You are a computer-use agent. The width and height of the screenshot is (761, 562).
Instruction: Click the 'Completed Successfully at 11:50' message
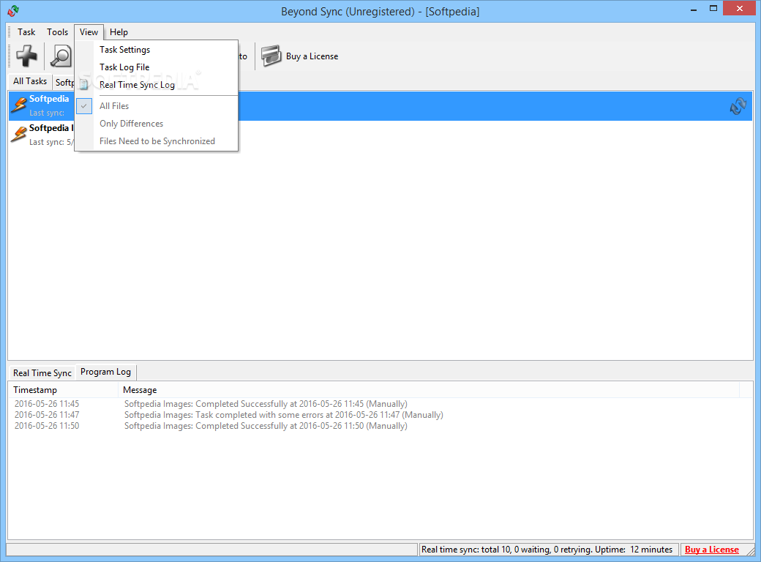pyautogui.click(x=266, y=426)
